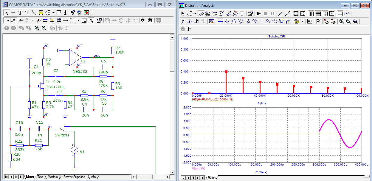Click the binoculars Find icon
The image size is (372, 181).
(x=150, y=21)
